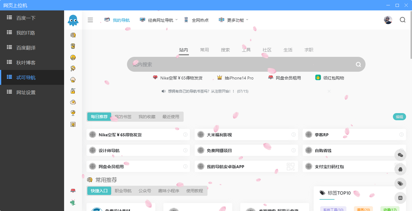Click the WeChat floating icon

pyautogui.click(x=400, y=155)
